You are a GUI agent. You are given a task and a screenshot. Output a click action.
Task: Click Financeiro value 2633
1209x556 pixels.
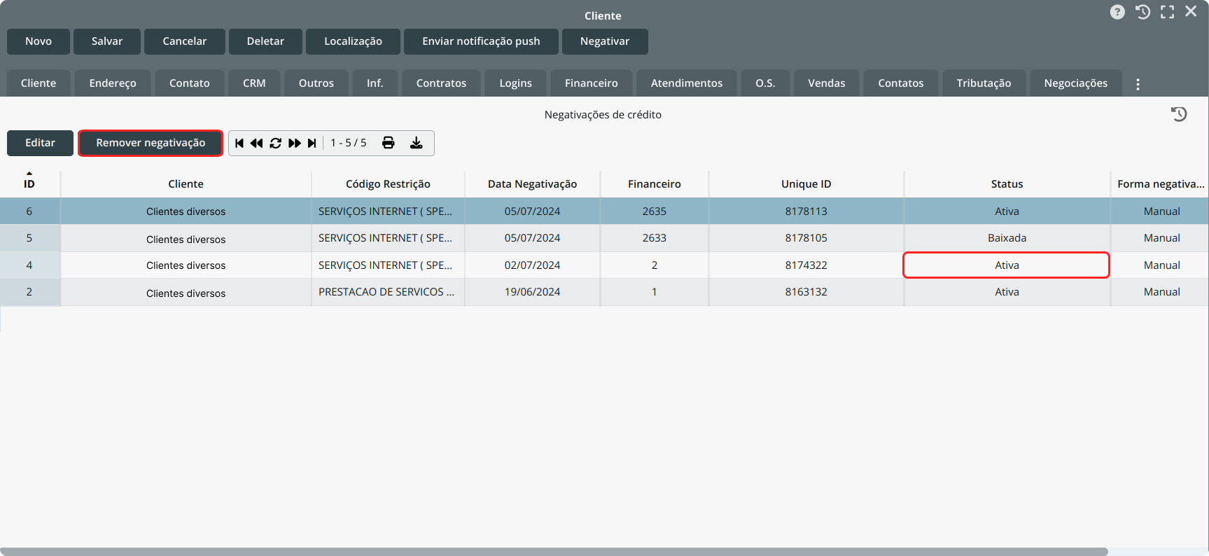click(x=655, y=238)
